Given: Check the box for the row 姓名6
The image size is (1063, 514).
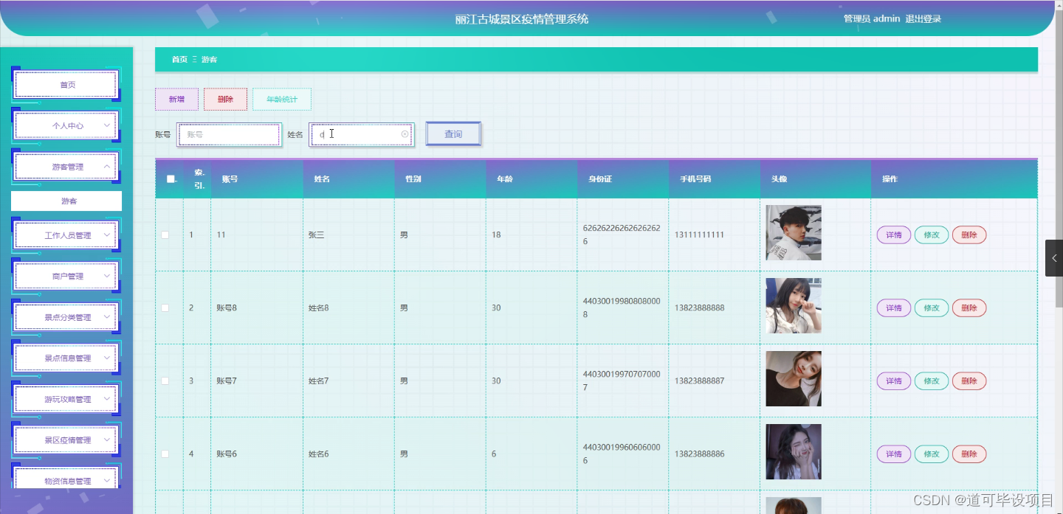Looking at the screenshot, I should pos(165,454).
